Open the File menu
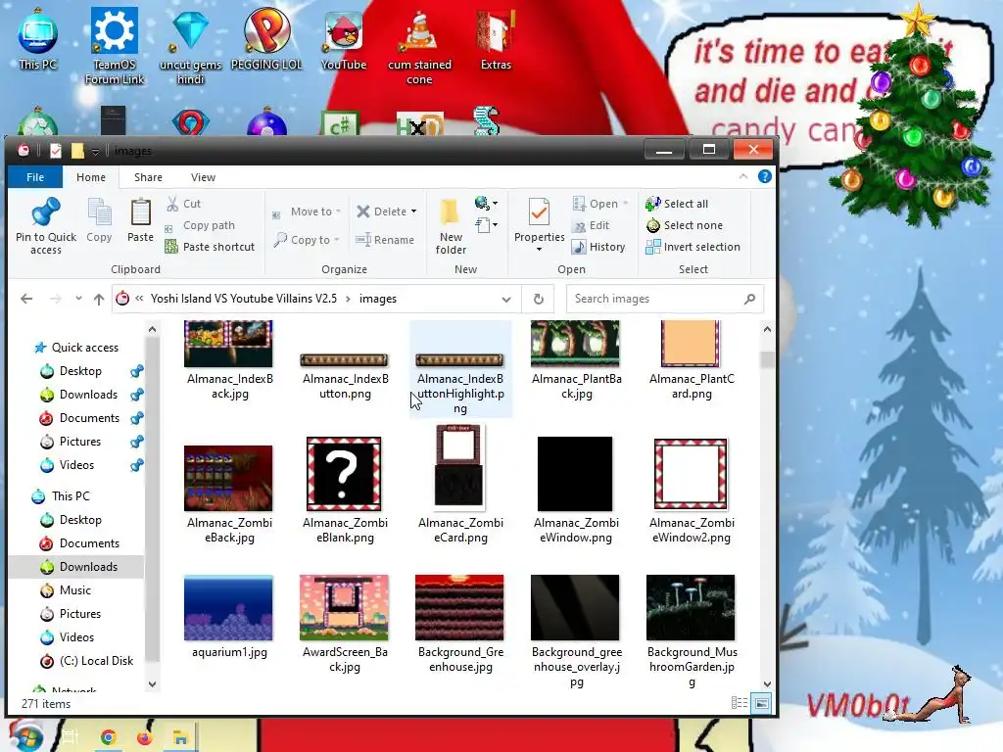The image size is (1003, 752). 35,177
